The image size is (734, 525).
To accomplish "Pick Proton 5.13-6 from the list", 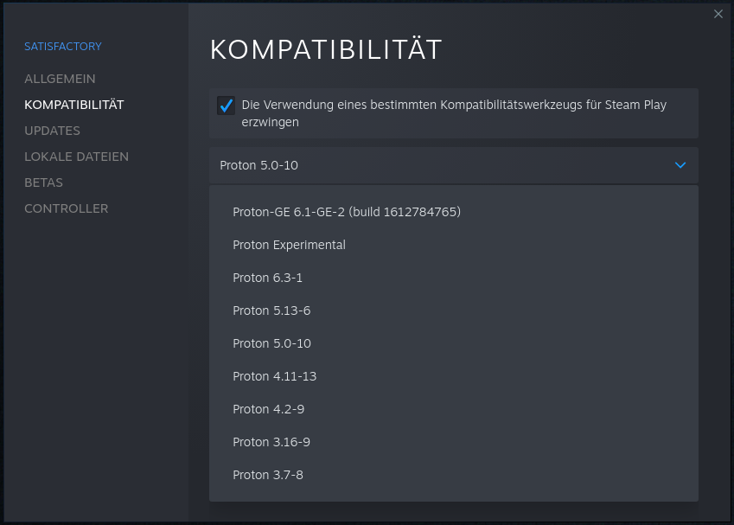I will [x=270, y=311].
